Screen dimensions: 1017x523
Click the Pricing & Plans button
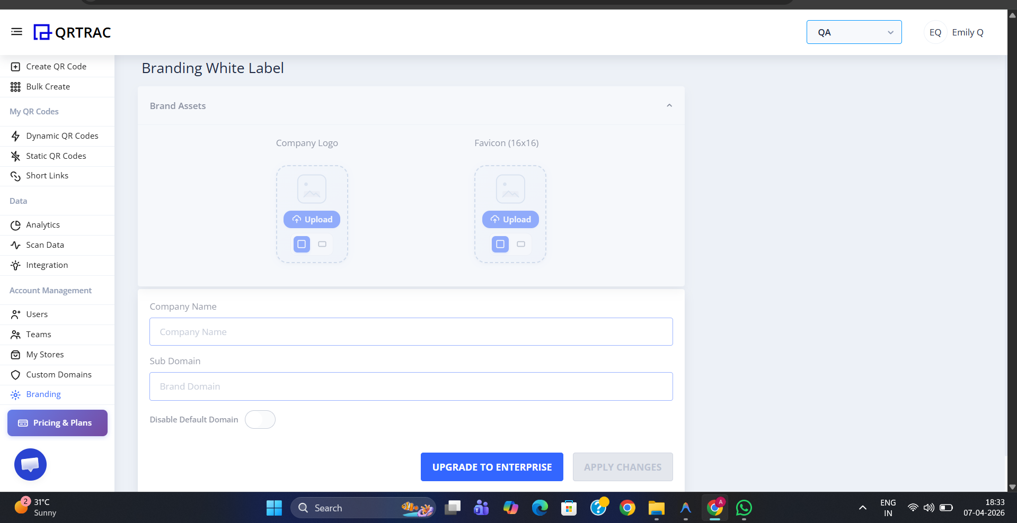[57, 422]
